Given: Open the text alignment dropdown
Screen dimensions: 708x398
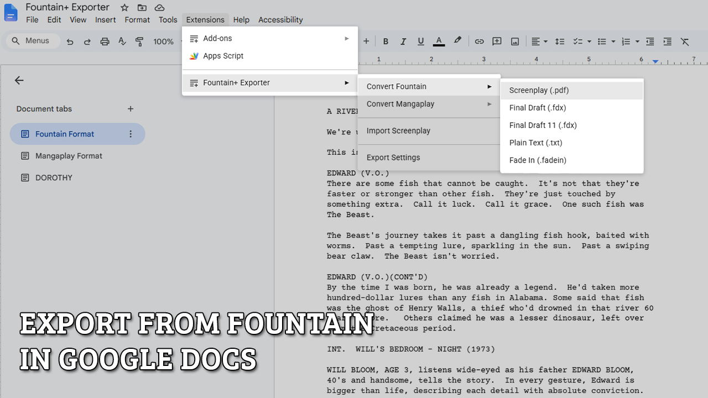Looking at the screenshot, I should click(539, 41).
